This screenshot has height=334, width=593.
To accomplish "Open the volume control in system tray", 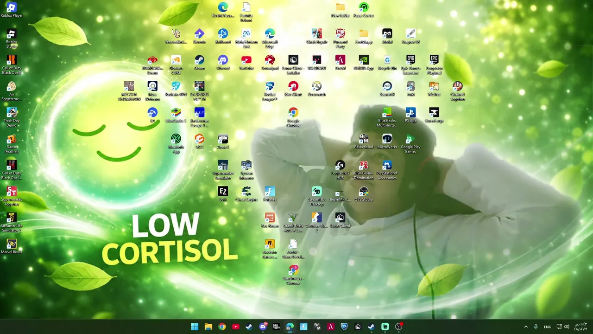I will click(567, 327).
